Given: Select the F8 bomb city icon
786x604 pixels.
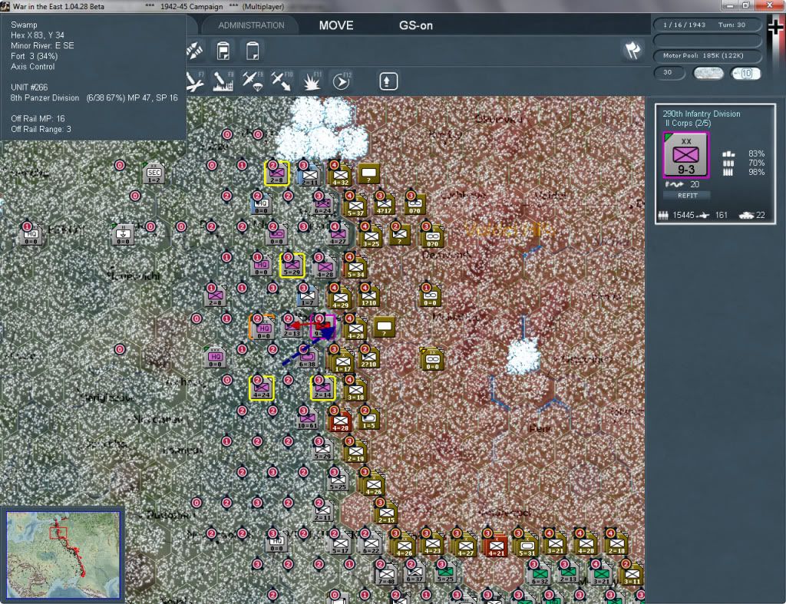Looking at the screenshot, I should click(223, 81).
